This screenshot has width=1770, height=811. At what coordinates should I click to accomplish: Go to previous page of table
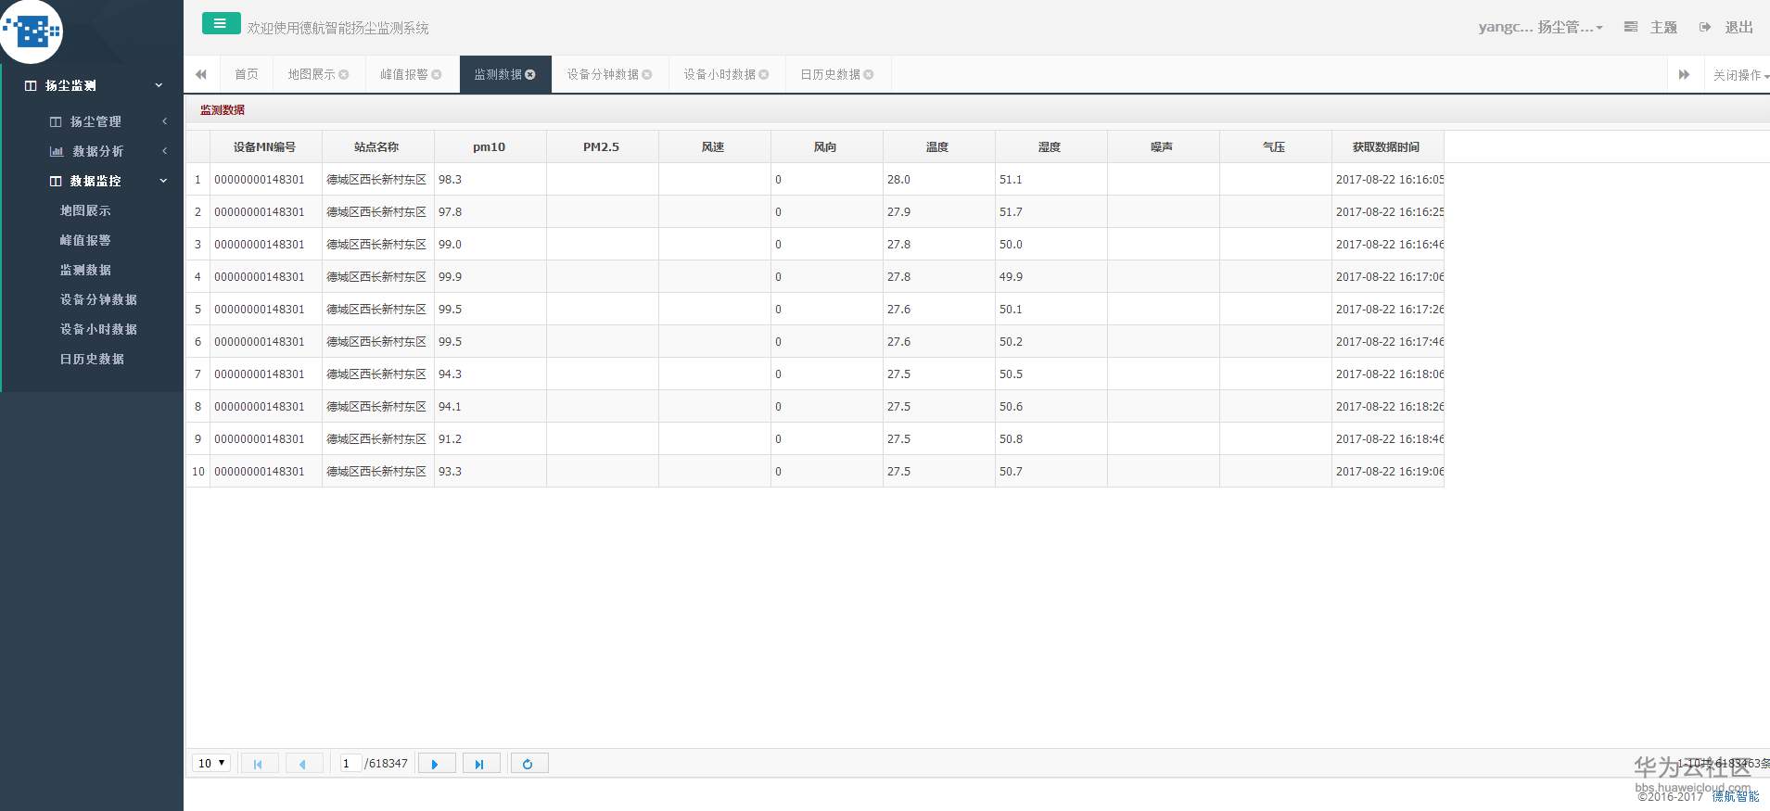tap(303, 764)
